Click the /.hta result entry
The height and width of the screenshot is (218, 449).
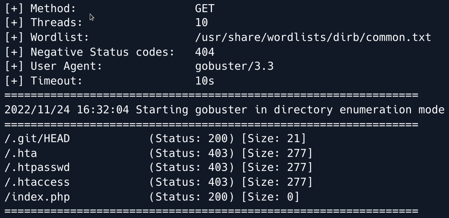tap(21, 153)
